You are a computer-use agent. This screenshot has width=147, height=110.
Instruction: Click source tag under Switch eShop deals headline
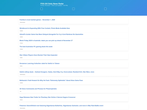pyautogui.click(x=23, y=74)
